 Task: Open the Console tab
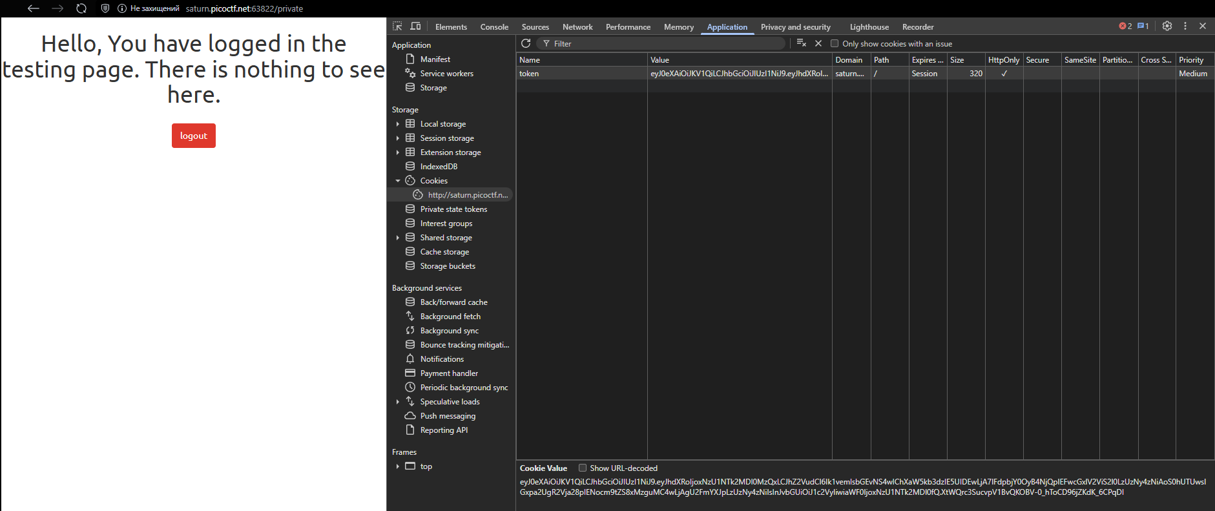[x=494, y=27]
